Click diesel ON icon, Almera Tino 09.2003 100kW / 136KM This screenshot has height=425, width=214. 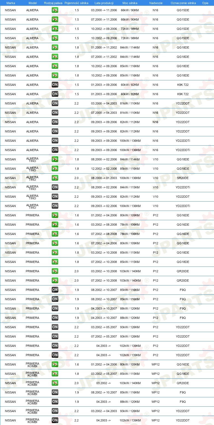coord(55,206)
